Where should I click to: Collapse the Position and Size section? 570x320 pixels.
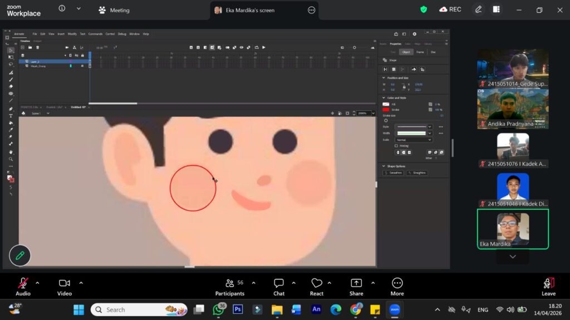click(x=384, y=78)
